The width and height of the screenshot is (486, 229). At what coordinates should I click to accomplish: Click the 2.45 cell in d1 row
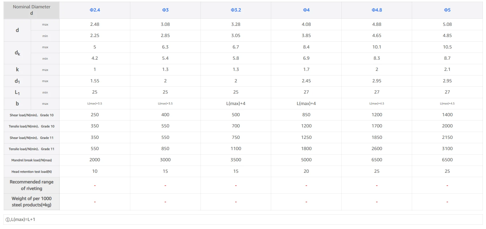(x=306, y=81)
